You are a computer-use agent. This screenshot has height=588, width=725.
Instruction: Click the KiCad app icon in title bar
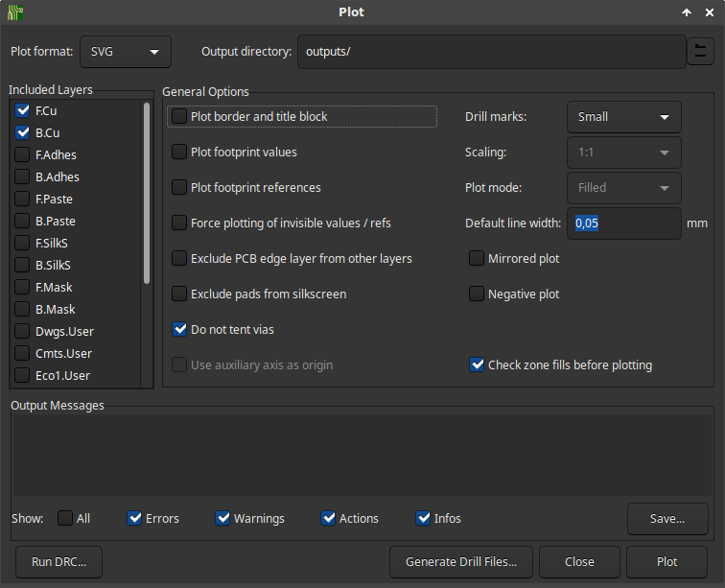[x=14, y=12]
